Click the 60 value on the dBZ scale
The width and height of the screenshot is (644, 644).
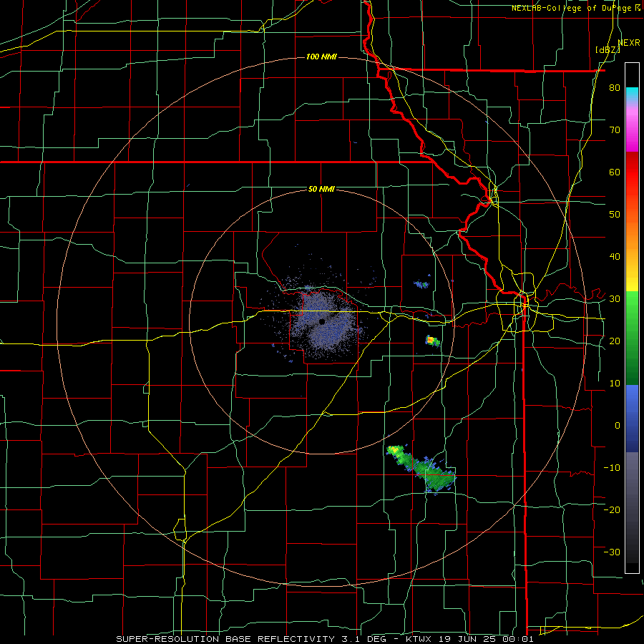[x=615, y=172]
